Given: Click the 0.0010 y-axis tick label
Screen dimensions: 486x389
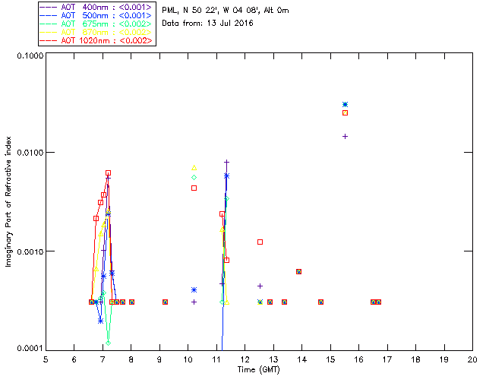Looking at the screenshot, I should tap(30, 251).
